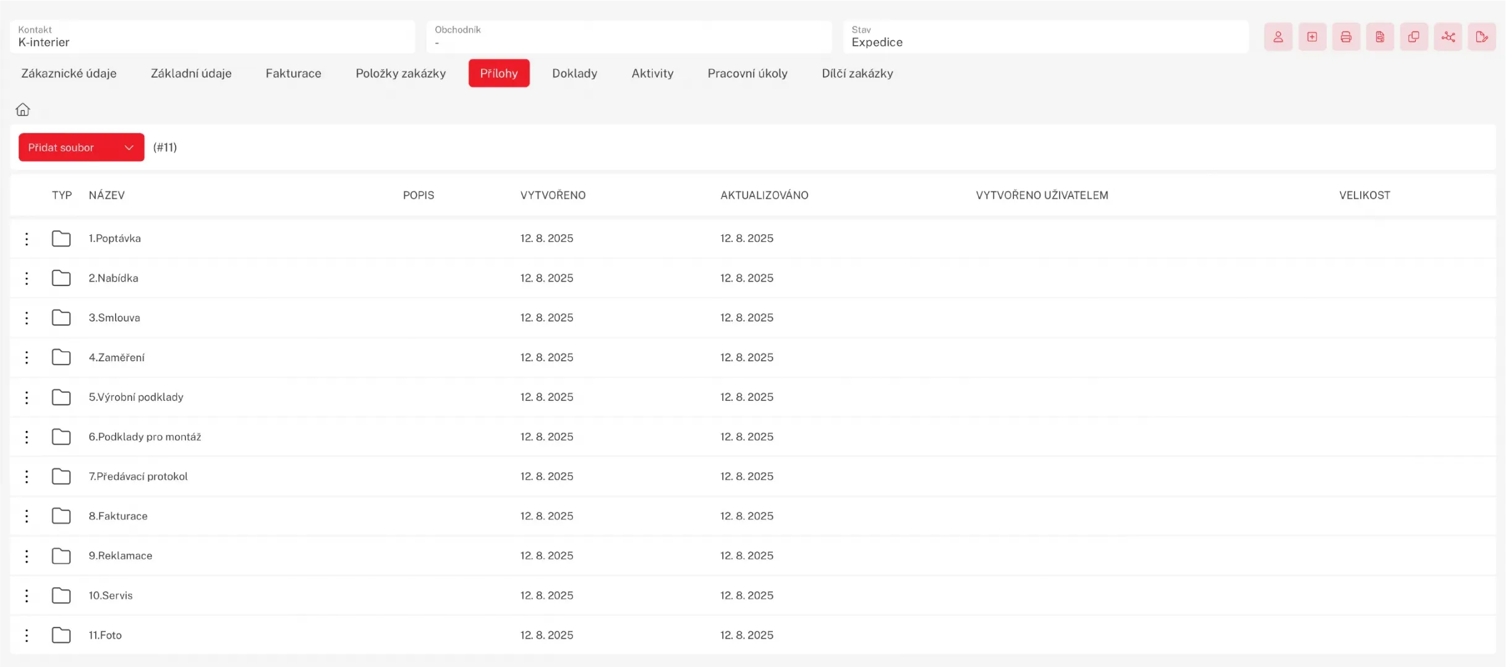This screenshot has height=667, width=1506.
Task: Click the printer icon button
Action: [1346, 37]
